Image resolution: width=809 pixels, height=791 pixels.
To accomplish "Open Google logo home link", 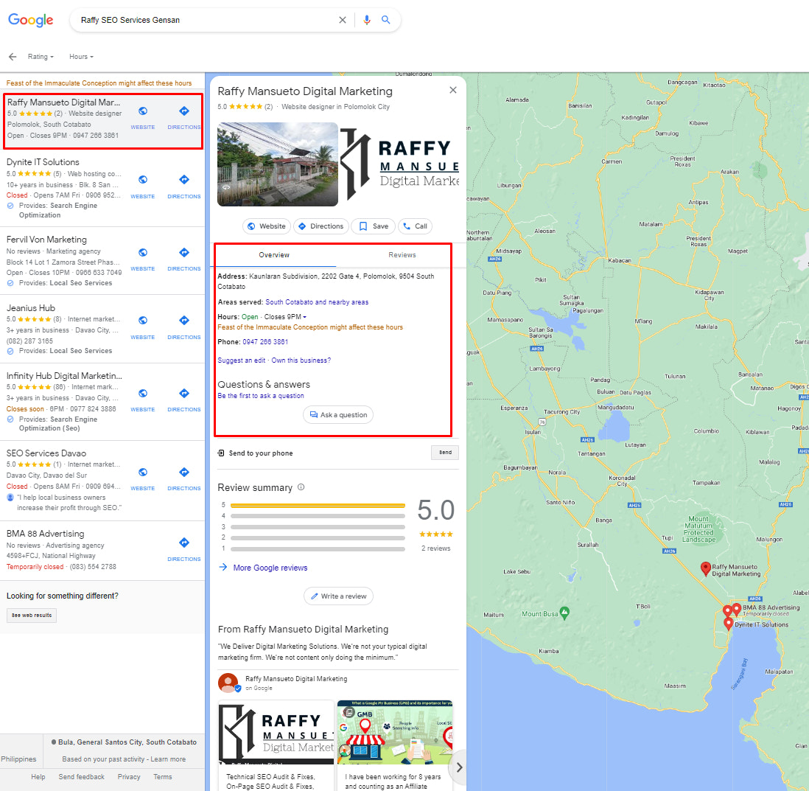I will click(x=31, y=20).
